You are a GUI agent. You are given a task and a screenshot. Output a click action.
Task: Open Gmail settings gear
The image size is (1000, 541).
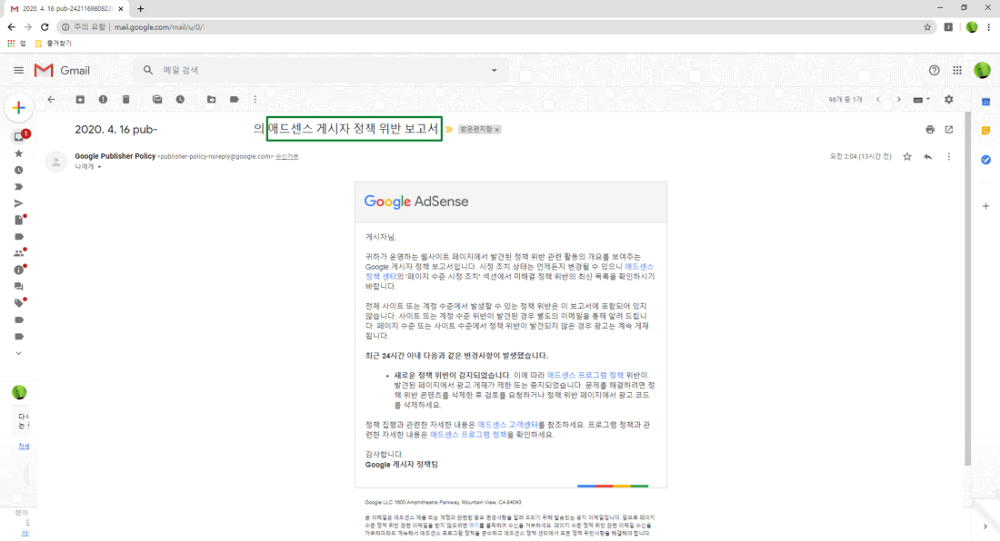(949, 99)
